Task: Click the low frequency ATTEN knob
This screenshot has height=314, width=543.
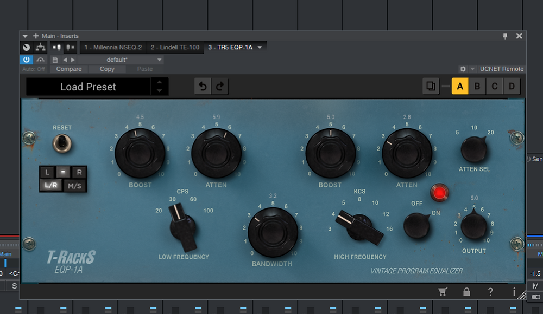Action: click(217, 153)
